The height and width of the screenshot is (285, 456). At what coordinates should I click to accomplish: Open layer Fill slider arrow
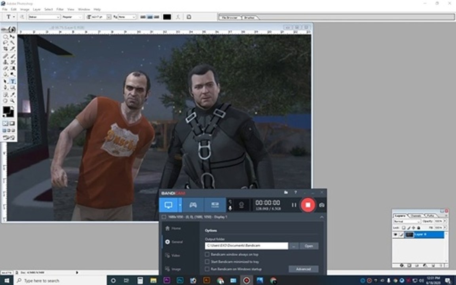445,228
